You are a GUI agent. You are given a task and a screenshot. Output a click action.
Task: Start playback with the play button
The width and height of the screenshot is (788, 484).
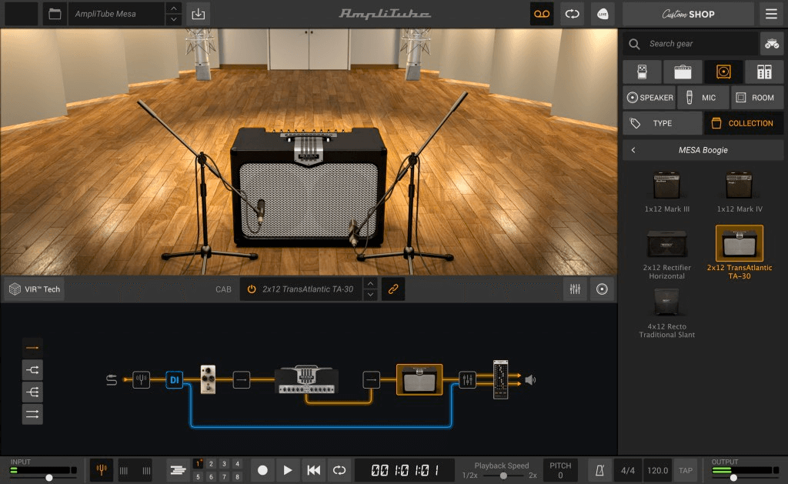click(288, 470)
